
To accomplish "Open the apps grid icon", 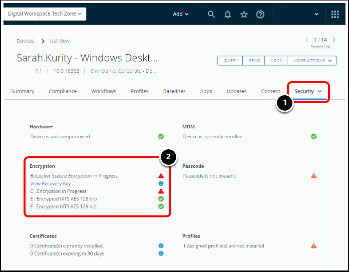I will pos(335,15).
